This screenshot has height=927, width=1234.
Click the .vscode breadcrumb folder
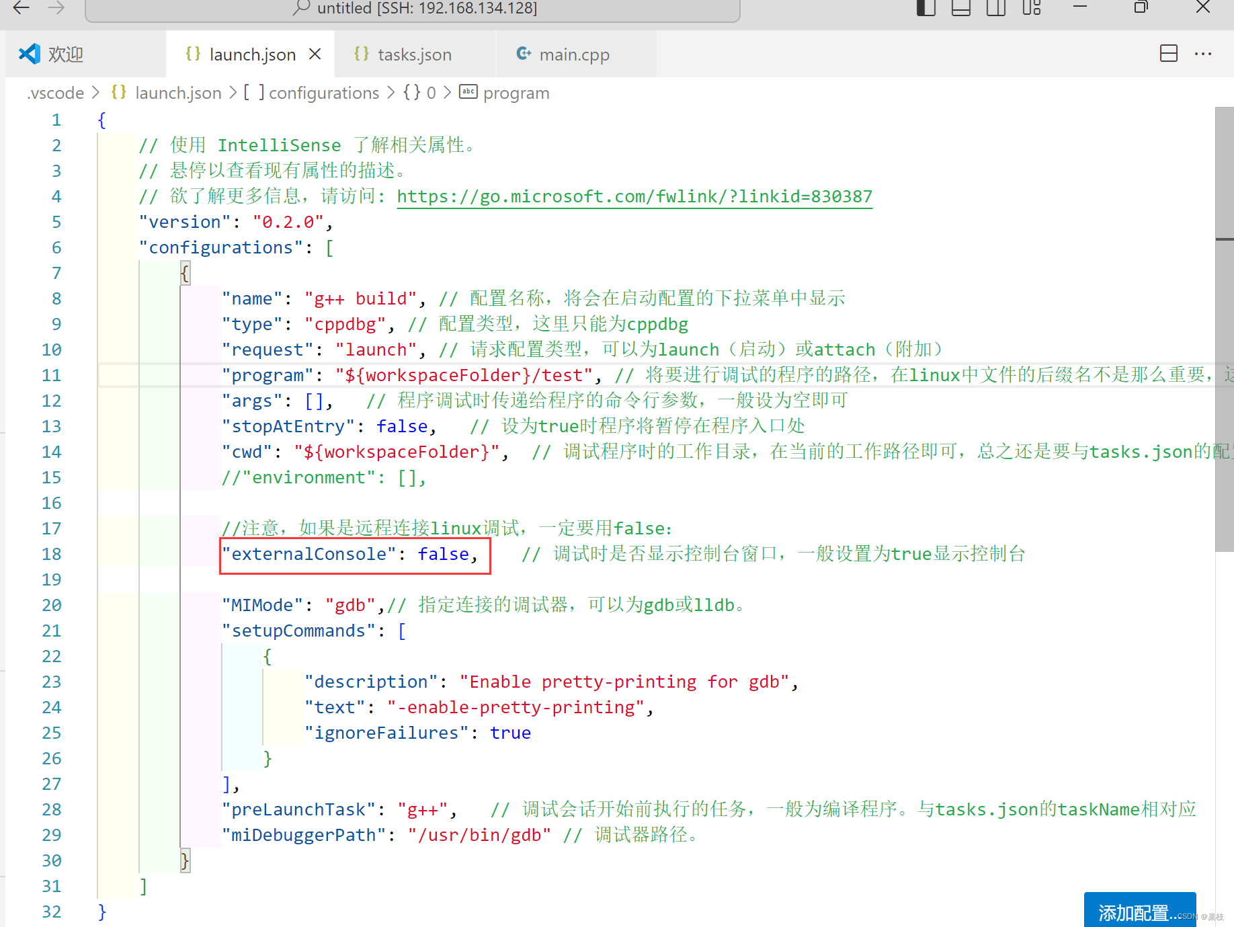(x=56, y=93)
